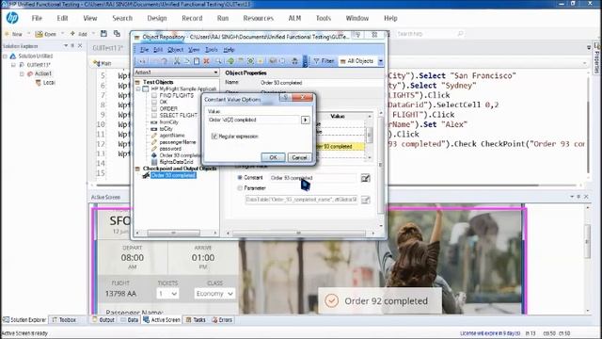Open the ALM menu
This screenshot has height=339, width=602.
click(294, 18)
